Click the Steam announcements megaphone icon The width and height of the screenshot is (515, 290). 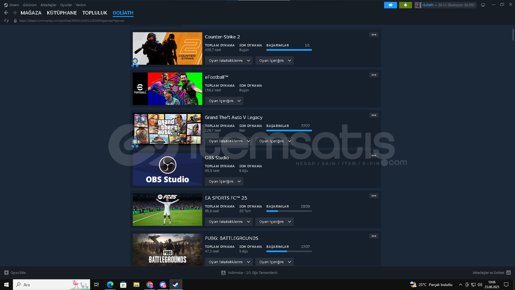click(391, 5)
